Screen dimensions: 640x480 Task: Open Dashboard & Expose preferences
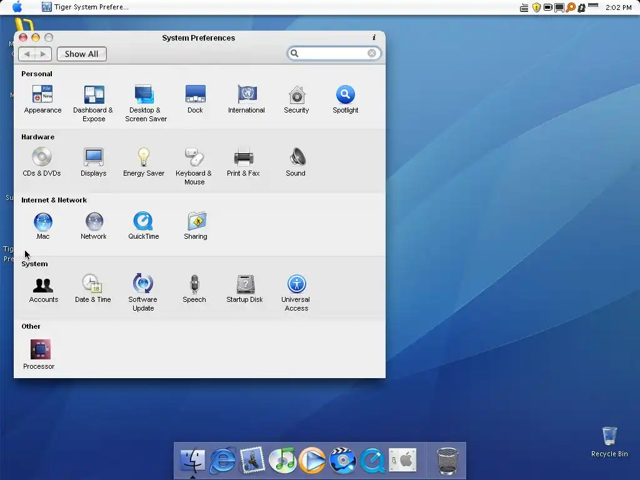(94, 103)
